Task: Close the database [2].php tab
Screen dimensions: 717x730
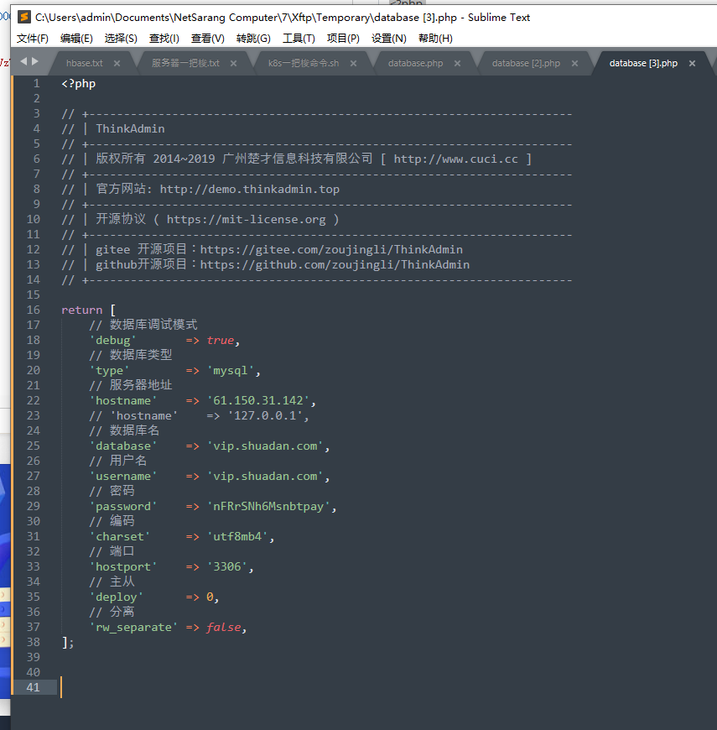Action: (x=575, y=63)
